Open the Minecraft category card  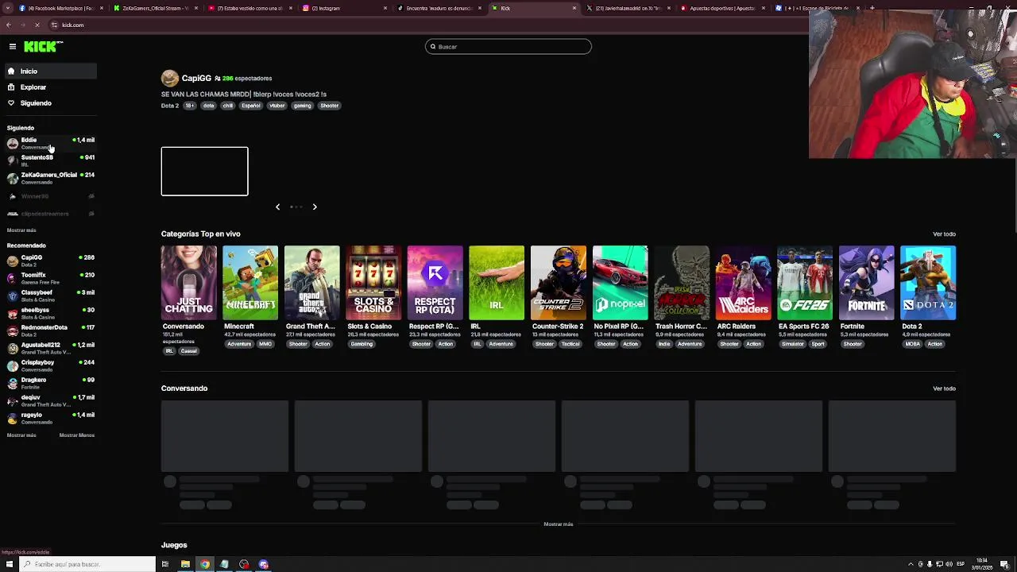click(250, 283)
